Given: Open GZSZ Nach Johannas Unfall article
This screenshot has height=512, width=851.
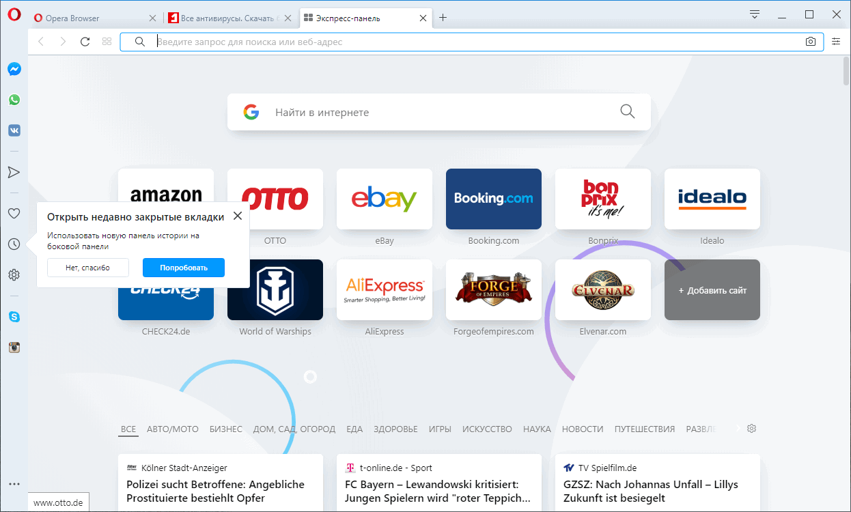Looking at the screenshot, I should 657,483.
